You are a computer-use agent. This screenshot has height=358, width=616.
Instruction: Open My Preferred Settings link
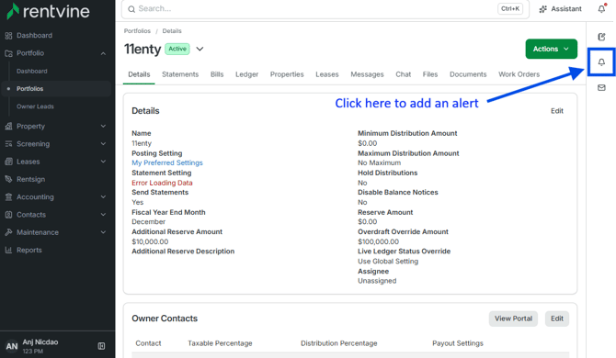tap(167, 162)
